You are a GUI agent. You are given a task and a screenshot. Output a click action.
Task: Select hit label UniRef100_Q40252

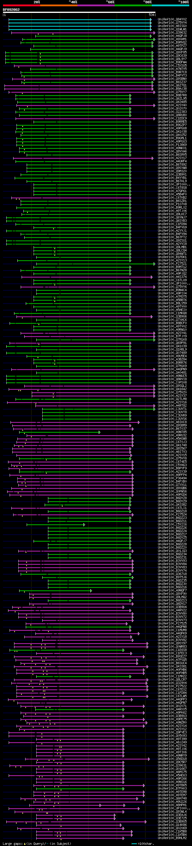172,135
